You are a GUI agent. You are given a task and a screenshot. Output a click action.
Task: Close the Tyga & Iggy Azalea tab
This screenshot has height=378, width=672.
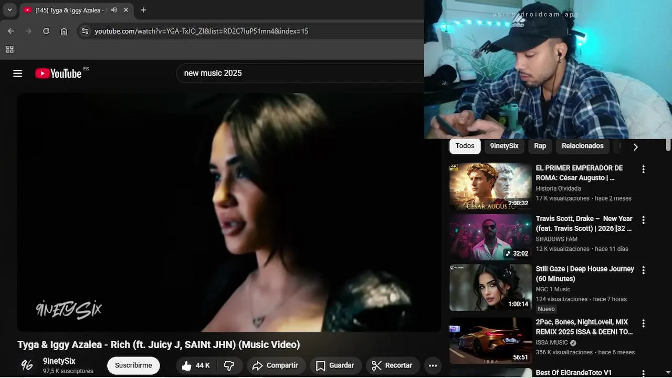(126, 10)
